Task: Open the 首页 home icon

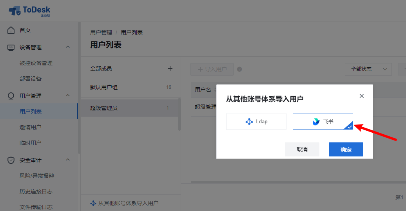Action: [11, 30]
